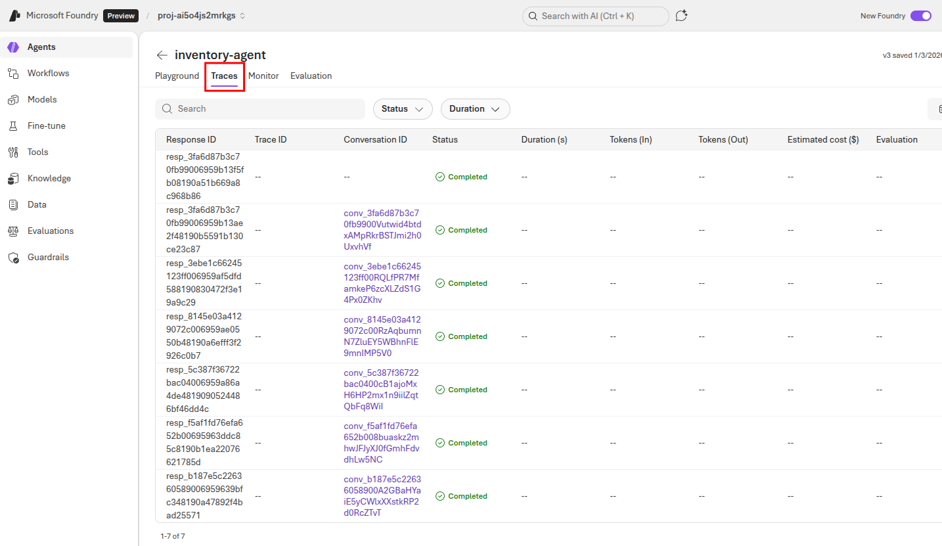Screen dimensions: 942x546
Task: Click the Workflows sidebar icon
Action: (x=13, y=74)
